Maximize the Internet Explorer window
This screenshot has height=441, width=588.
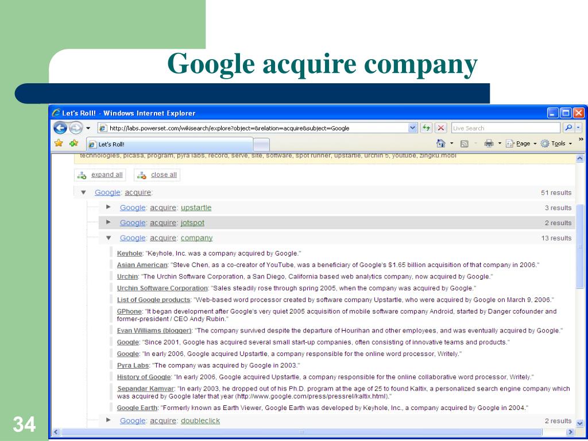[x=566, y=113]
